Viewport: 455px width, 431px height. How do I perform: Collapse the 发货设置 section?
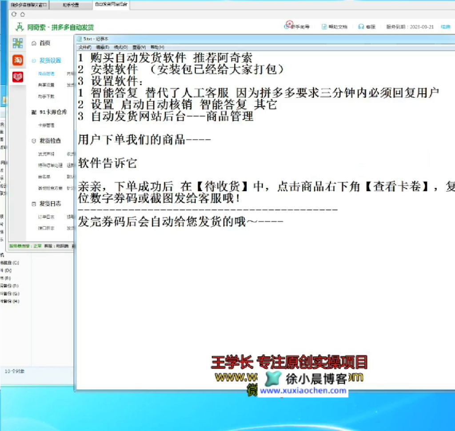[34, 60]
